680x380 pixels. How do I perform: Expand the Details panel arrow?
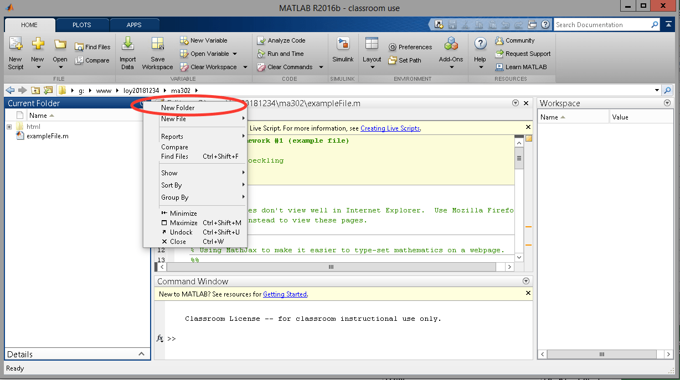pos(141,354)
